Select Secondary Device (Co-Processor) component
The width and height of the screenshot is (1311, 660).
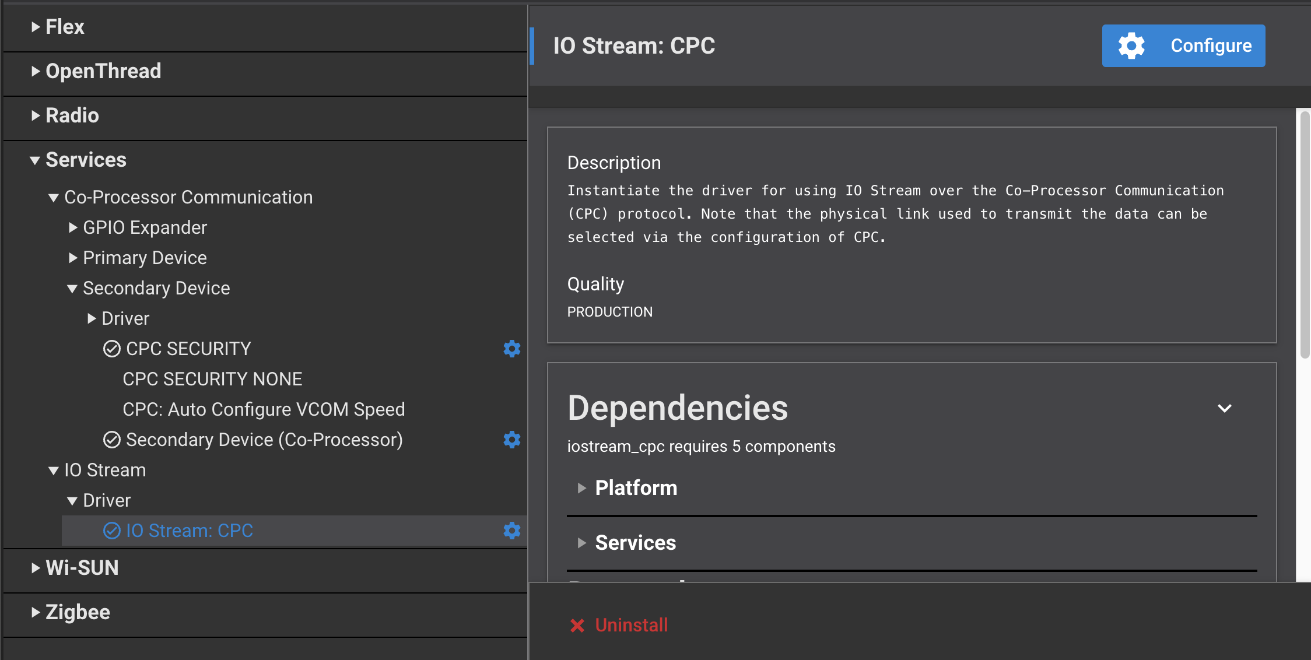[264, 440]
